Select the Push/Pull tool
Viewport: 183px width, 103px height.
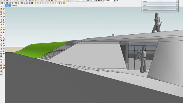coord(4,20)
